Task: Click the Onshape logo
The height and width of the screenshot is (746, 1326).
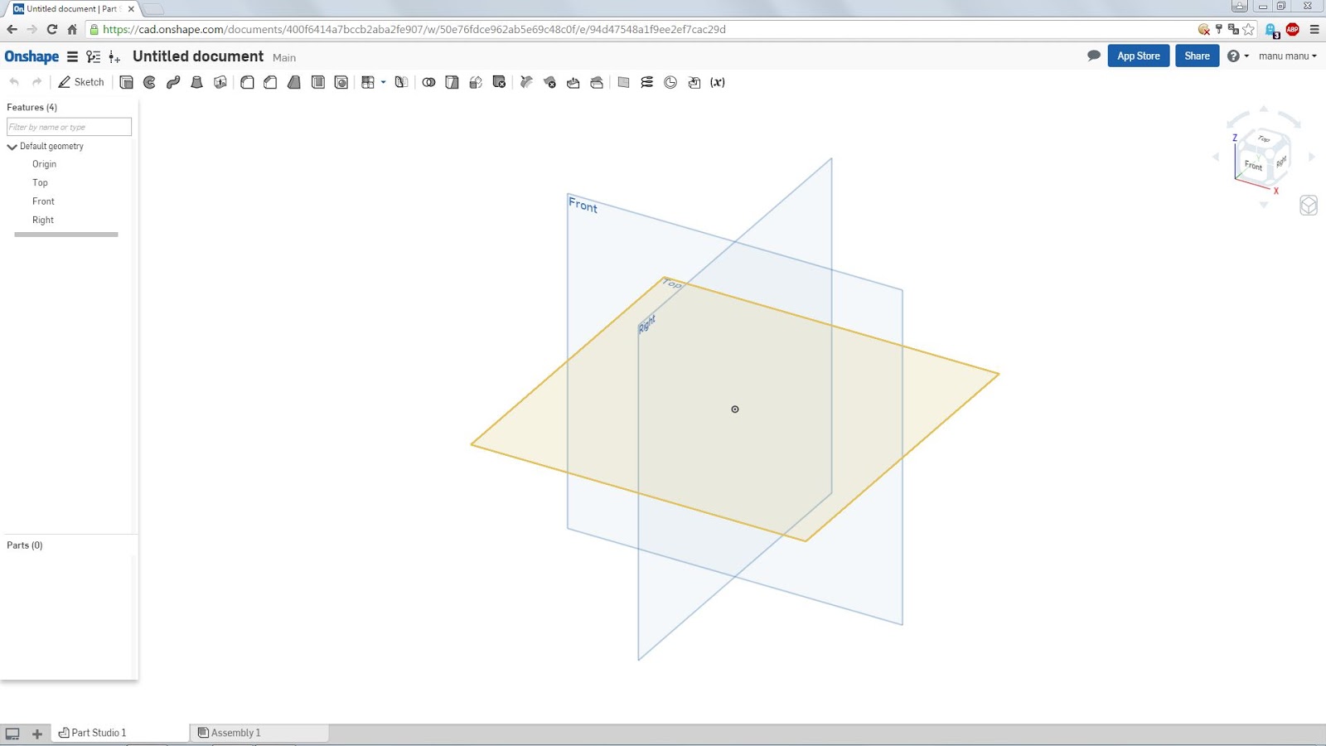Action: (x=31, y=56)
